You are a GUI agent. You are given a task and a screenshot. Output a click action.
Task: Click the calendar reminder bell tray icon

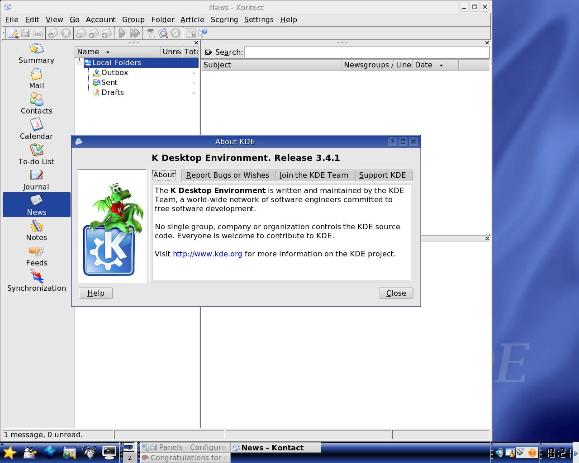(510, 452)
